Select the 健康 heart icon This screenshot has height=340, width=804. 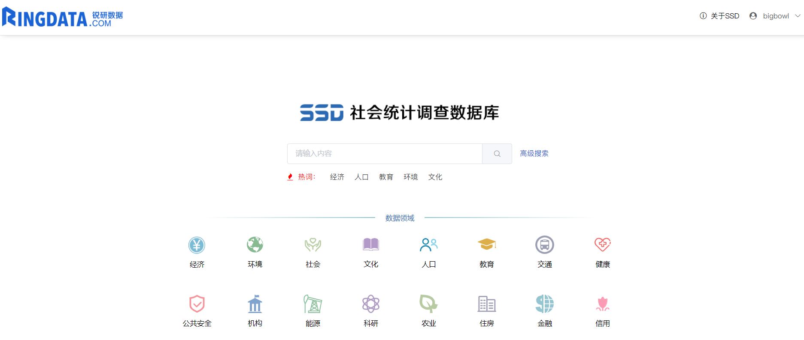coord(603,244)
